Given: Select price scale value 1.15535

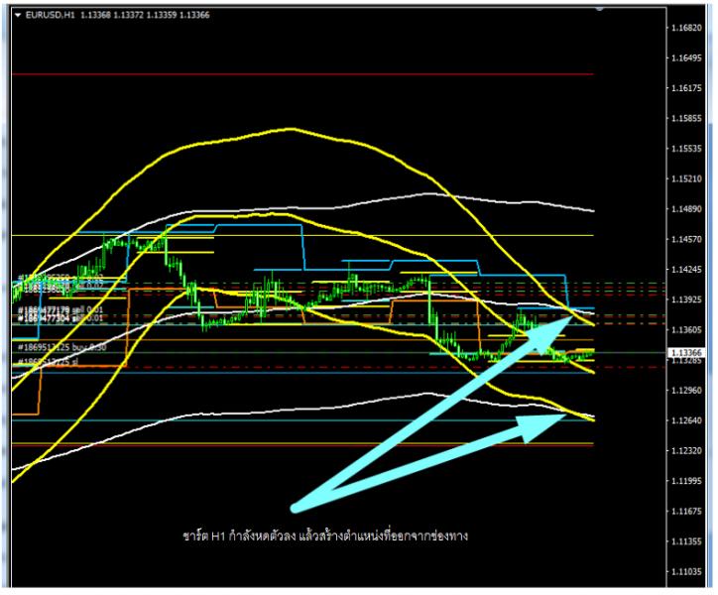Looking at the screenshot, I should click(686, 149).
